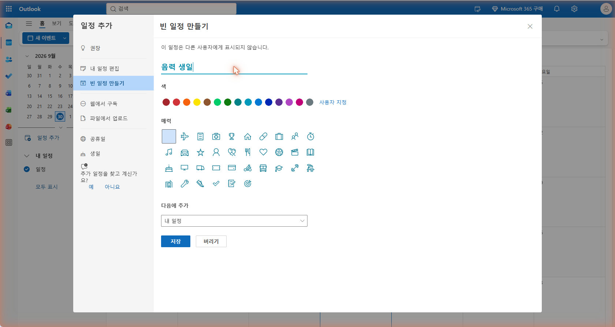Pick the orange color swatch

pos(187,102)
